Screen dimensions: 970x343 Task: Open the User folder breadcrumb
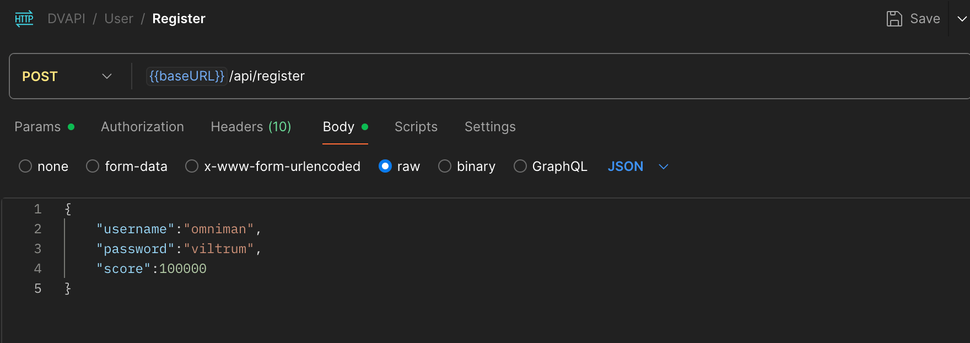coord(118,19)
